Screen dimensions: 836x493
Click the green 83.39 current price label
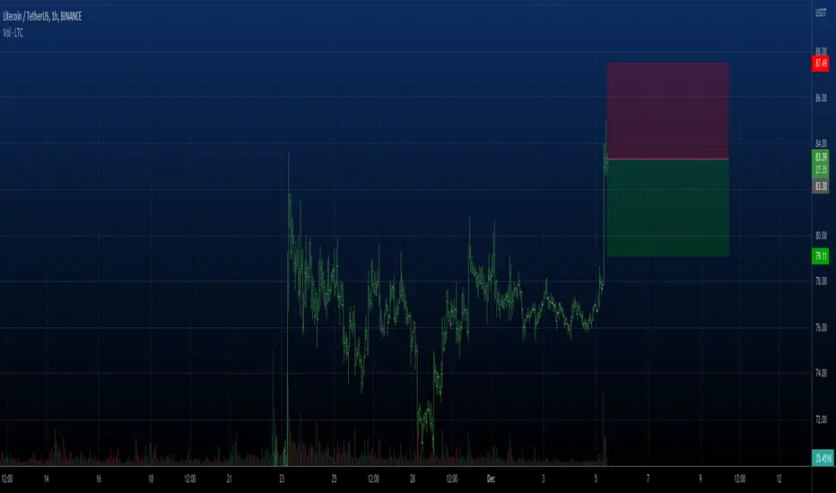coord(821,157)
